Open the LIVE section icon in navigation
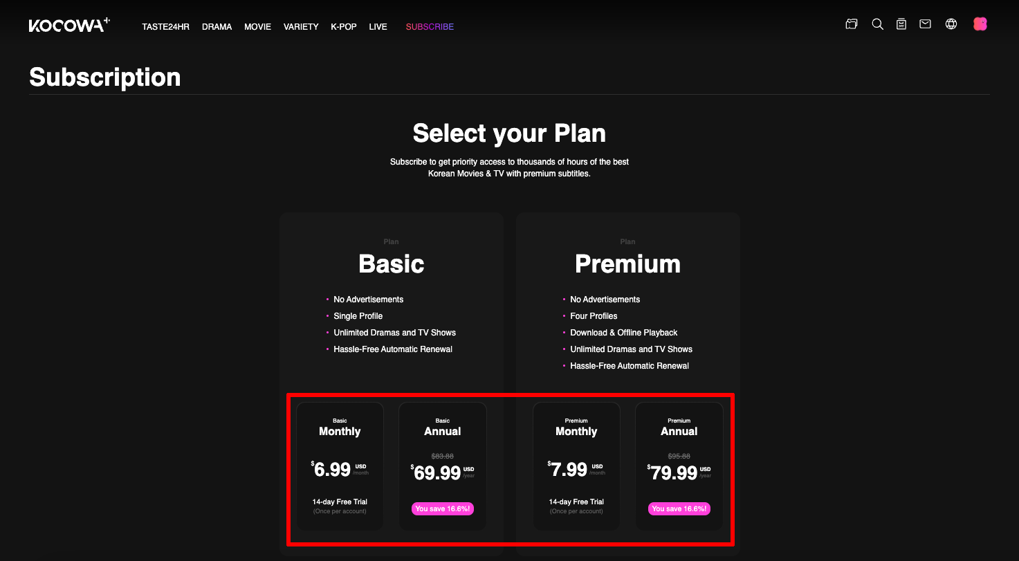Image resolution: width=1019 pixels, height=561 pixels. tap(378, 26)
